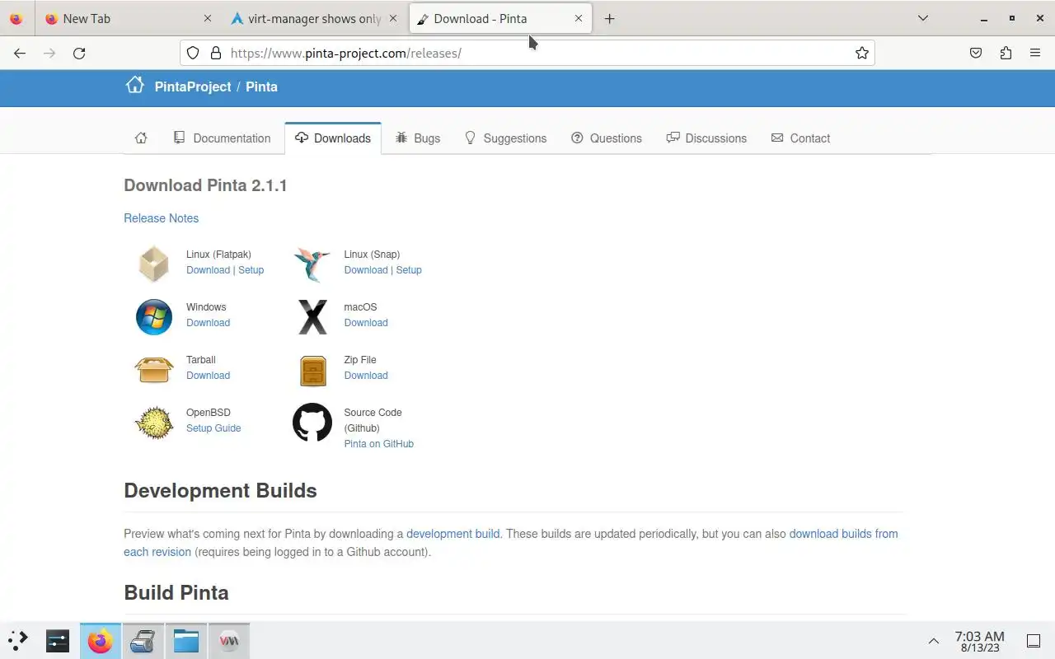Go to the Suggestions tab
This screenshot has height=659, width=1055.
coord(505,138)
